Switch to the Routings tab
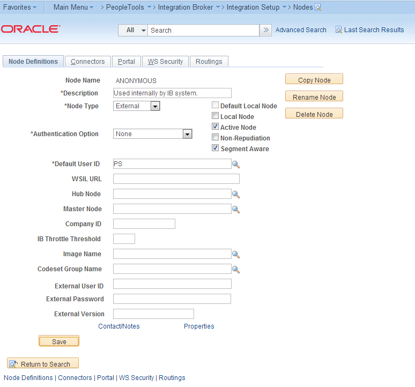Image resolution: width=415 pixels, height=387 pixels. click(209, 61)
